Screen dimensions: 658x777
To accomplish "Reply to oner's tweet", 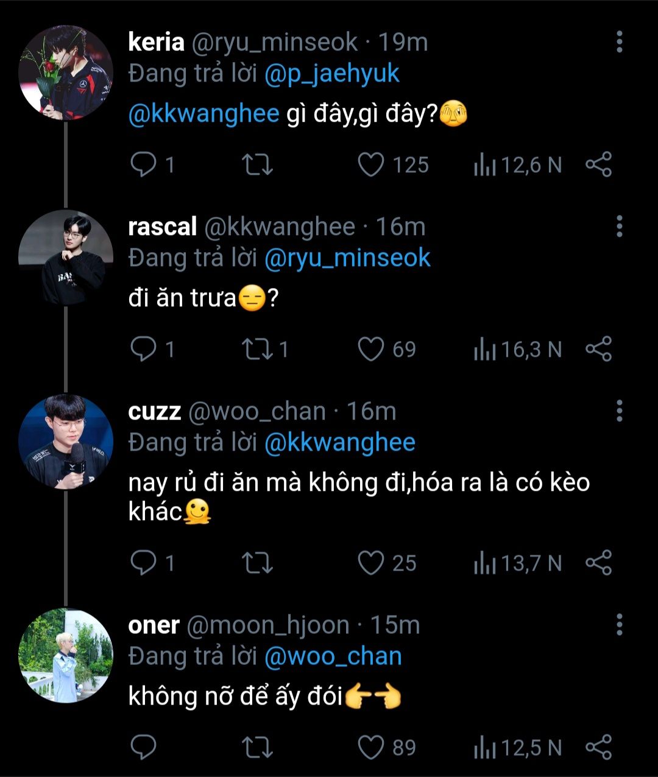I will (x=144, y=748).
